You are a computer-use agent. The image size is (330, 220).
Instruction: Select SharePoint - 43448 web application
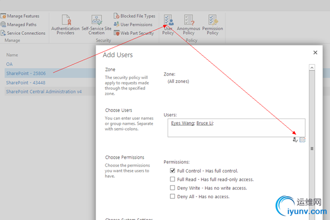26,82
